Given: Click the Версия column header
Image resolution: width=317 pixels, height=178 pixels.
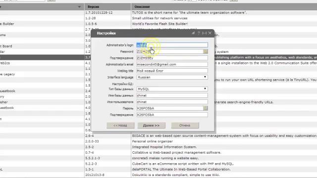Looking at the screenshot, I should pos(107,7).
